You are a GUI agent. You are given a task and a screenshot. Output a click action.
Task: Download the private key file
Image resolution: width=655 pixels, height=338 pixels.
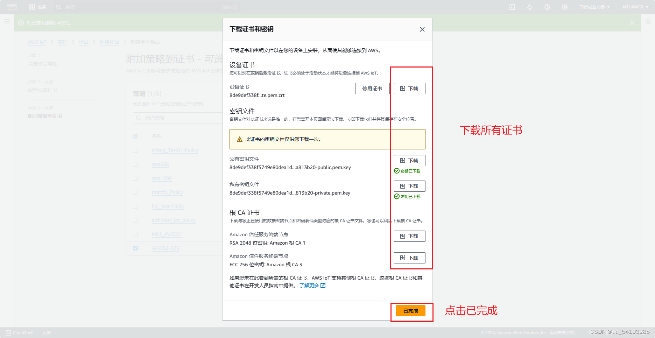click(x=410, y=186)
